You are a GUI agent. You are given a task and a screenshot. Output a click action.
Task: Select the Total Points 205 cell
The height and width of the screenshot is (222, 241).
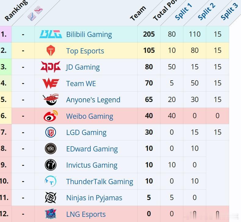click(x=149, y=34)
